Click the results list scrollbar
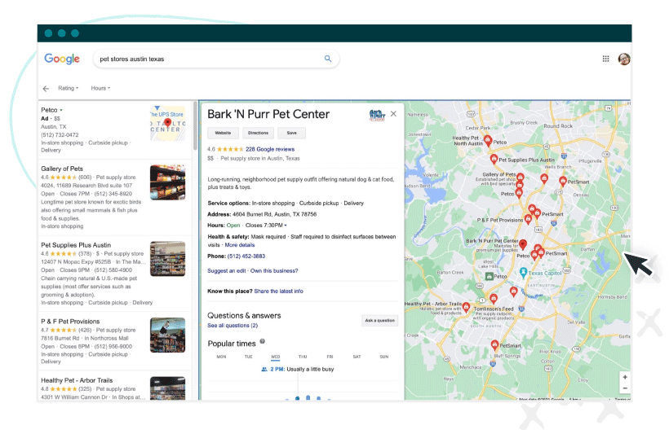The width and height of the screenshot is (669, 434). 195,126
